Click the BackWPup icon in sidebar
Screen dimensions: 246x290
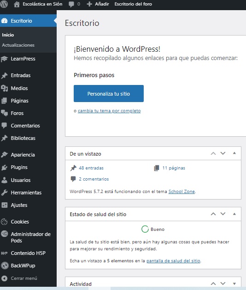[x=5, y=266]
